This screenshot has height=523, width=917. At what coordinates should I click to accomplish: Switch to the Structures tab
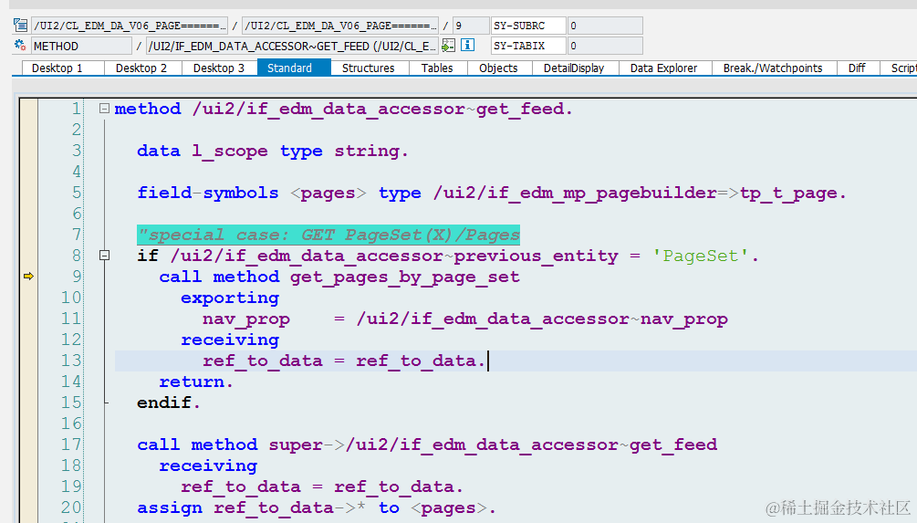click(368, 68)
